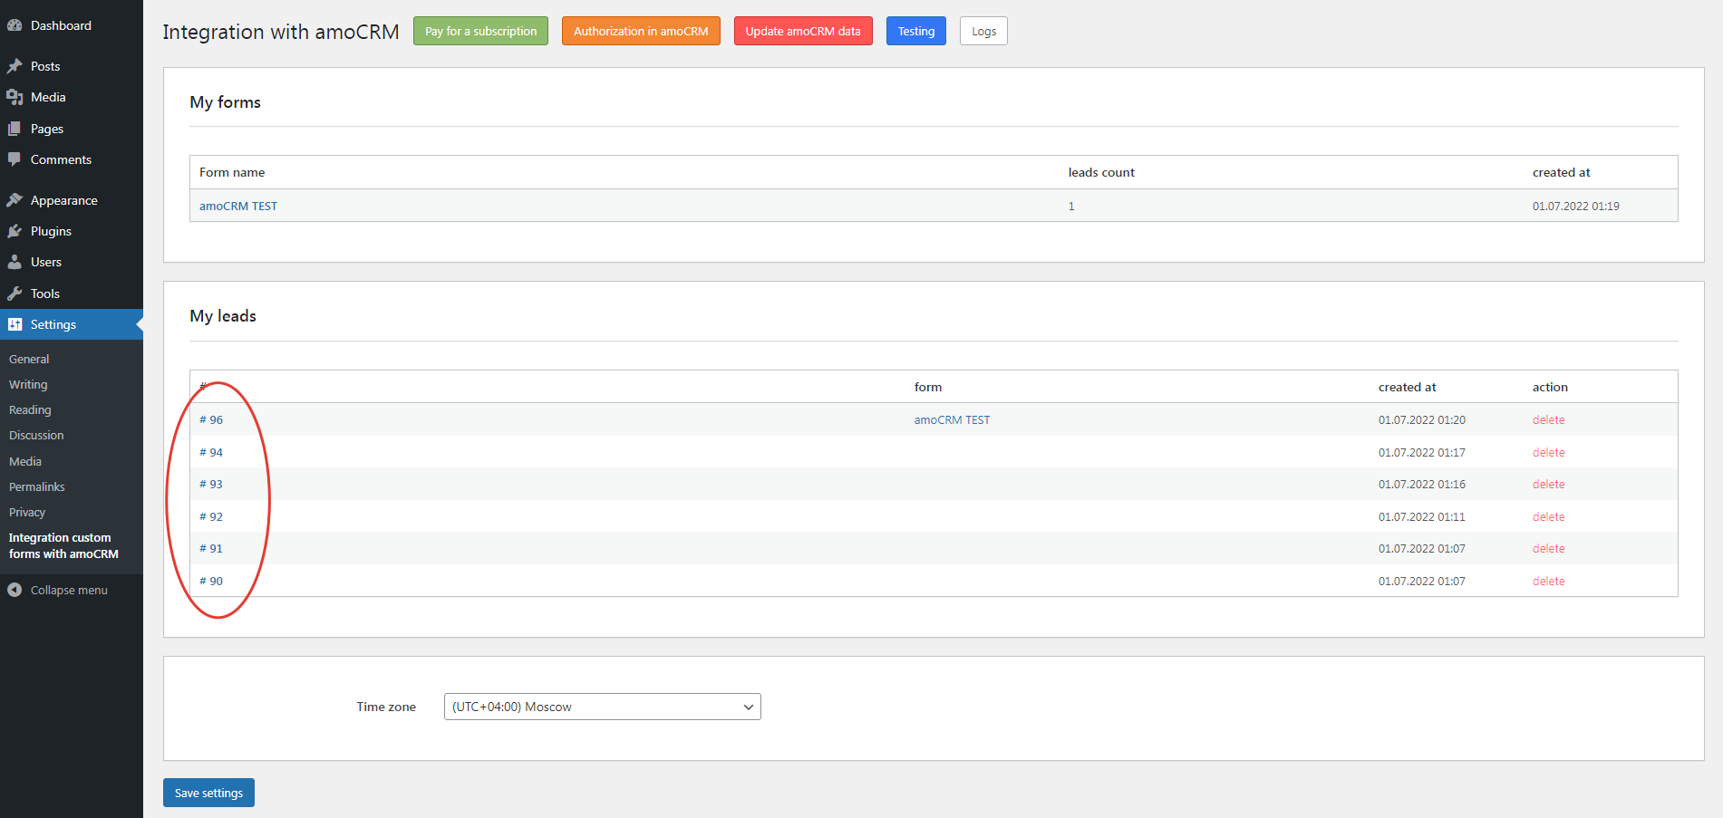This screenshot has width=1723, height=818.
Task: Open amoCRM TEST link in lead 96 row
Action: click(x=952, y=419)
